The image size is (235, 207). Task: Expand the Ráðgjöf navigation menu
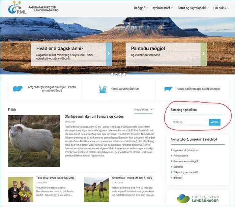pyautogui.click(x=141, y=8)
